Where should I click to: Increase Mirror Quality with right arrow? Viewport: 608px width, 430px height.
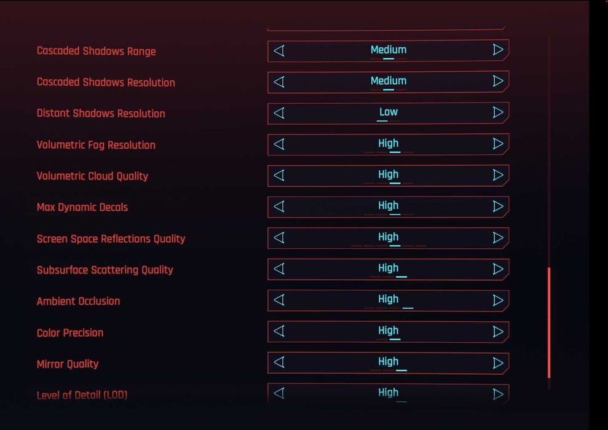pos(498,363)
